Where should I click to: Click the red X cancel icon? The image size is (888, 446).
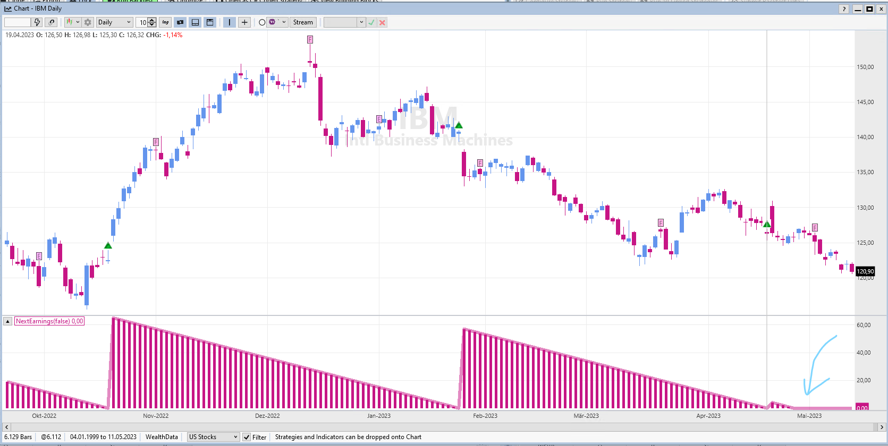(382, 22)
